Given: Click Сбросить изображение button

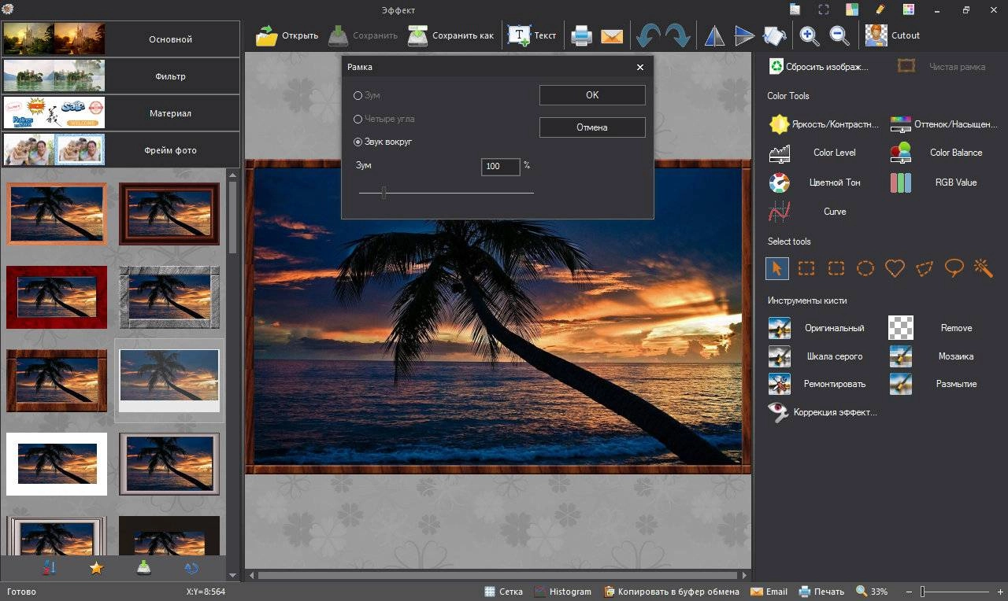Looking at the screenshot, I should (x=818, y=67).
